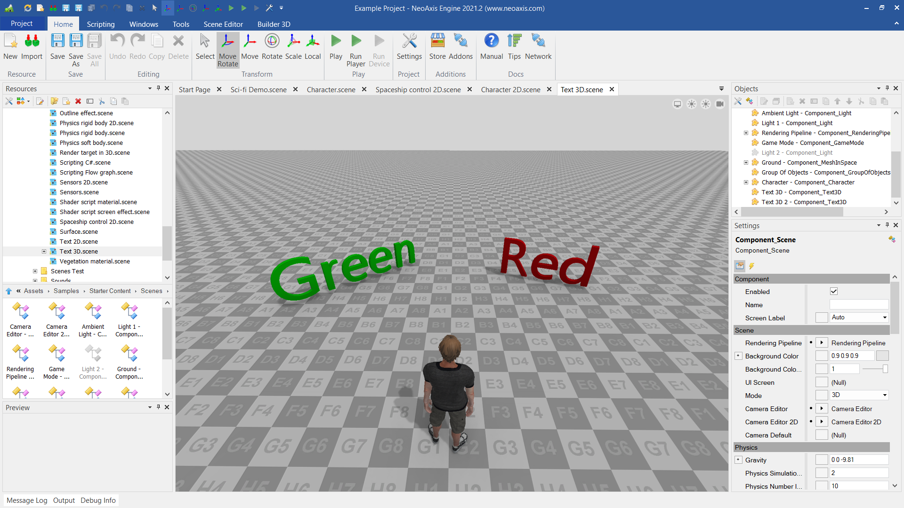Open the Manual help icon

491,46
